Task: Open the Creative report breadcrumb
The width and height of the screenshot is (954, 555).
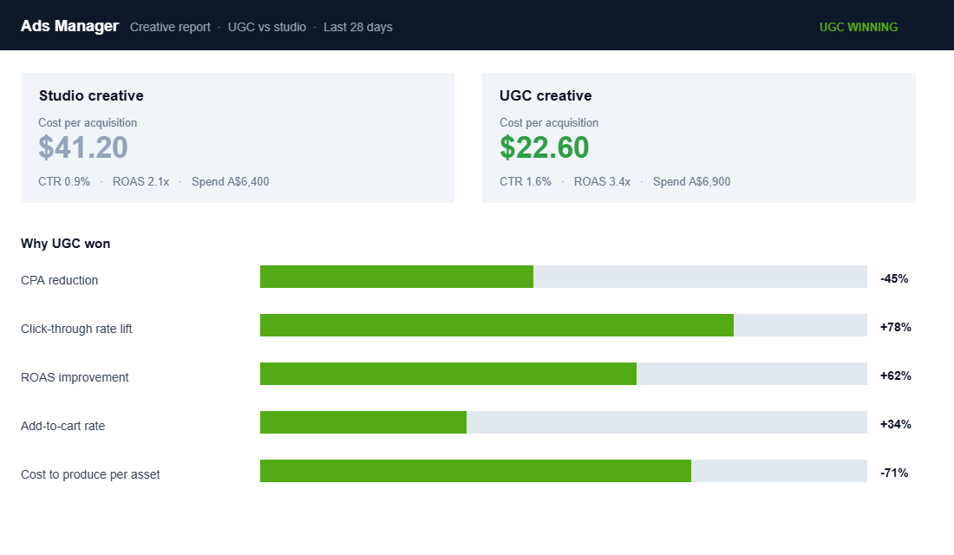Action: coord(170,28)
